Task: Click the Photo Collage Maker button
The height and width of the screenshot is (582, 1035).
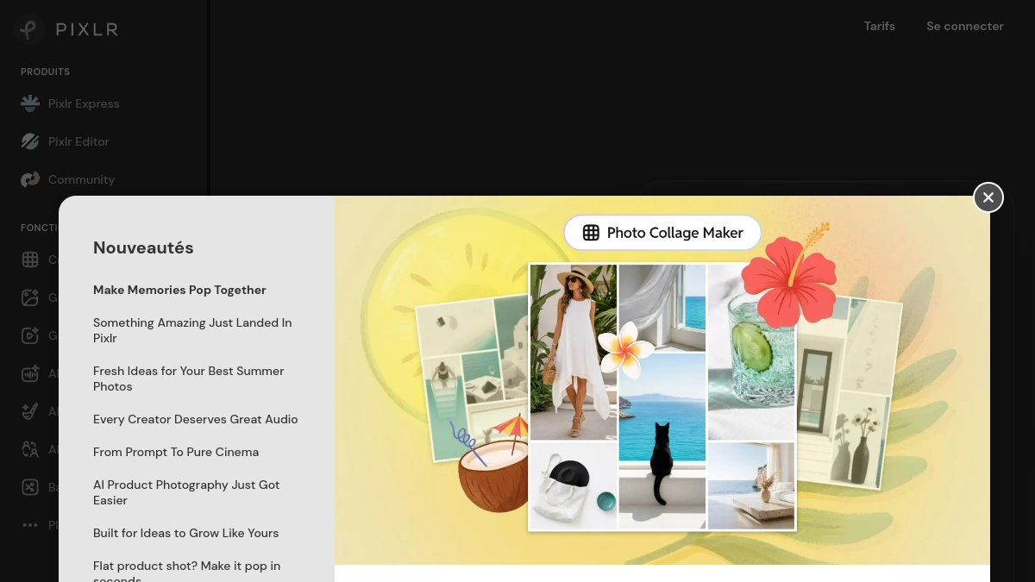Action: [662, 233]
